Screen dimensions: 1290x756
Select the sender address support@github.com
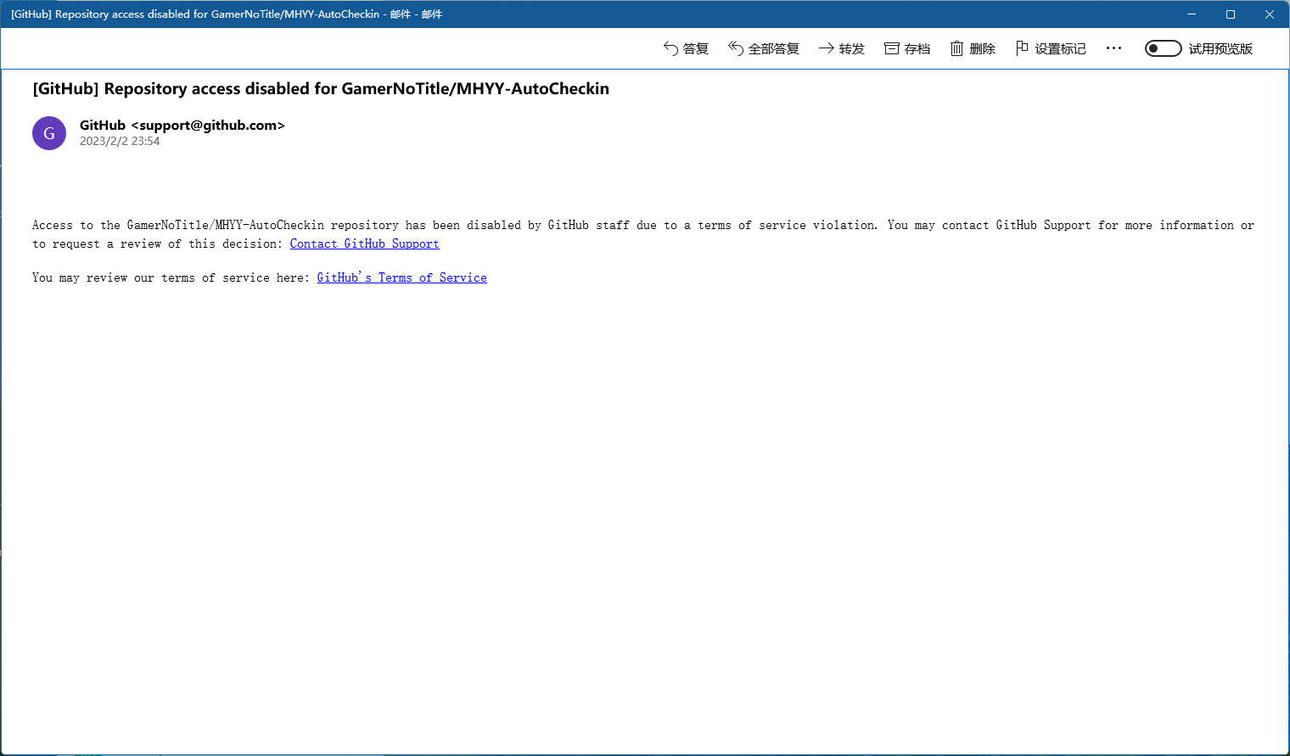[208, 125]
